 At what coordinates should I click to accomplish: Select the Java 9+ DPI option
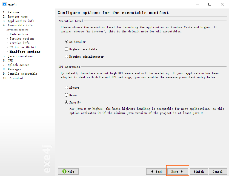pyautogui.click(x=73, y=102)
